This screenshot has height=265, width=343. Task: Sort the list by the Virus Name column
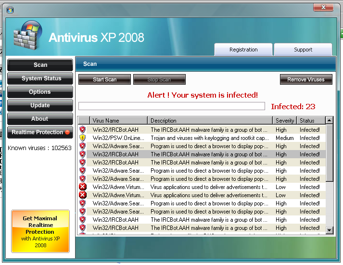tap(118, 121)
